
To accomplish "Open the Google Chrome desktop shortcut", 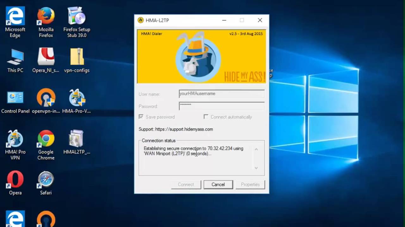I will point(46,145).
